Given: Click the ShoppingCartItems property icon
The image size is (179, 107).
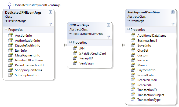Looking at the screenshot, I should [x=10, y=70].
